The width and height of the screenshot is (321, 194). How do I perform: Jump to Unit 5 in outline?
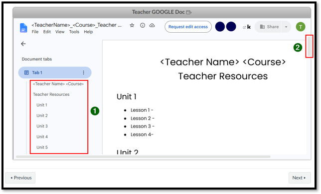point(42,147)
